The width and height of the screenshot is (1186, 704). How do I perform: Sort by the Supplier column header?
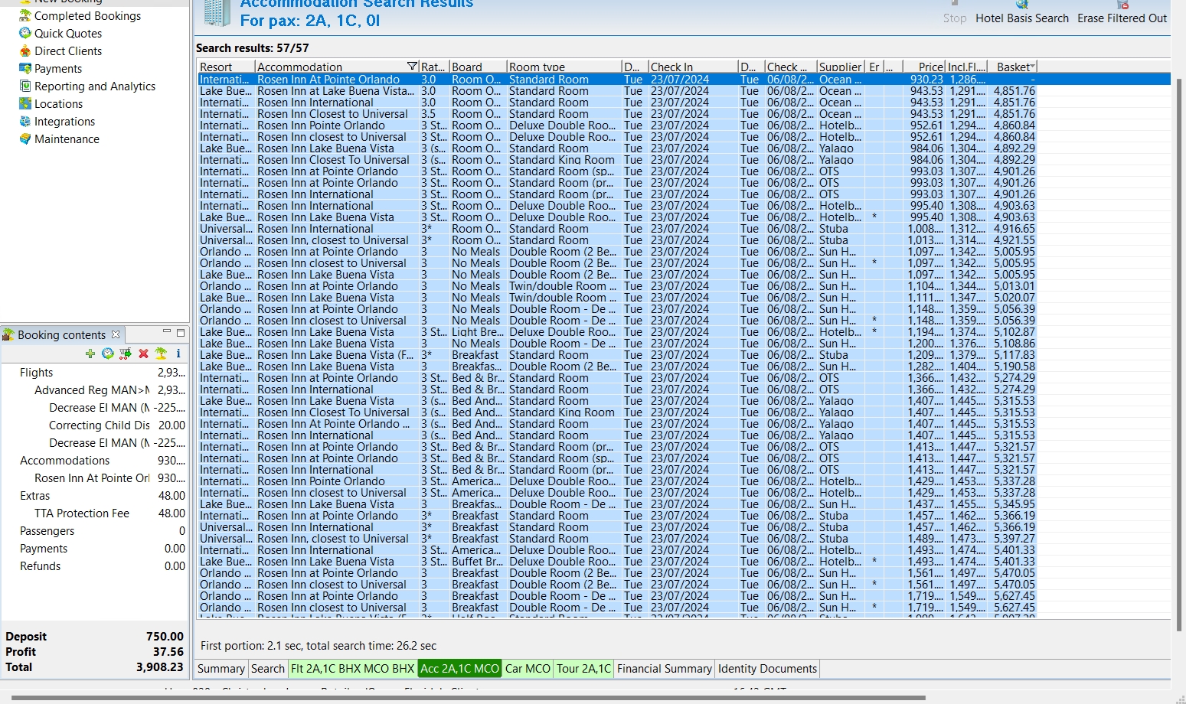(x=841, y=67)
